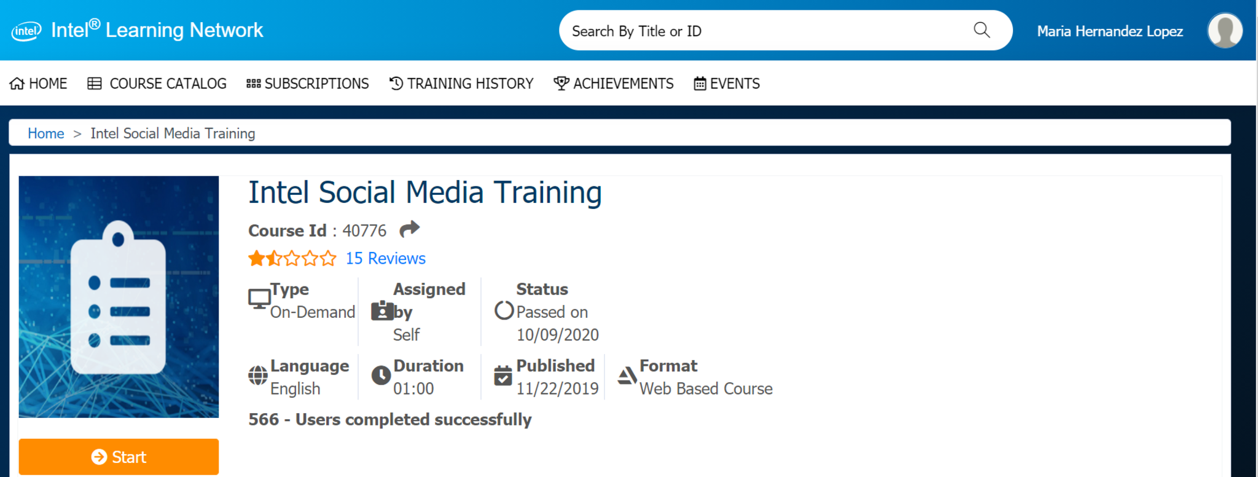The height and width of the screenshot is (477, 1258).
Task: Click the Duration clock icon
Action: pyautogui.click(x=381, y=375)
